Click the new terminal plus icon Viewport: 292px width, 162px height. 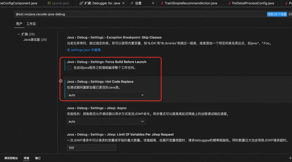click(x=291, y=158)
